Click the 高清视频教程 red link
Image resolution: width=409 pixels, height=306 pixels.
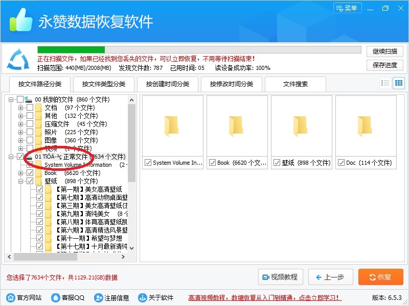point(265,298)
